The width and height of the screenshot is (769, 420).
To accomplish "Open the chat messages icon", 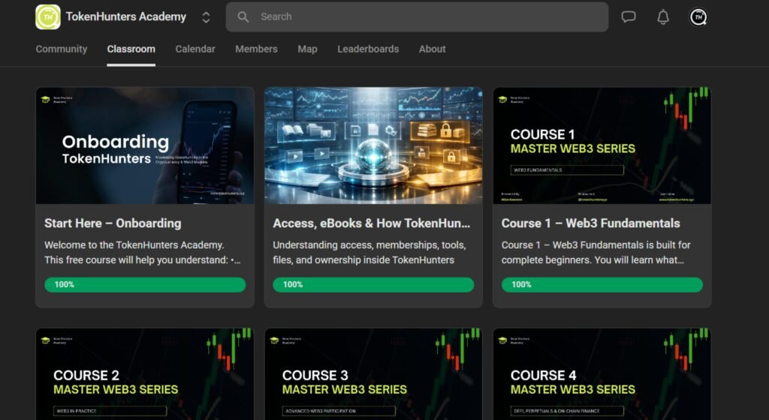I will [629, 16].
